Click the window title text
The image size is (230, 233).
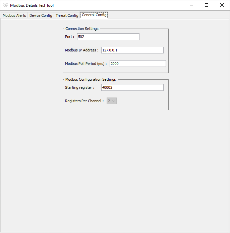point(32,5)
